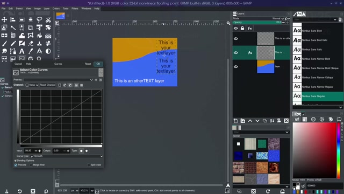Image resolution: width=344 pixels, height=194 pixels.
Task: Select the Ellipse Select tool
Action: coord(31,20)
